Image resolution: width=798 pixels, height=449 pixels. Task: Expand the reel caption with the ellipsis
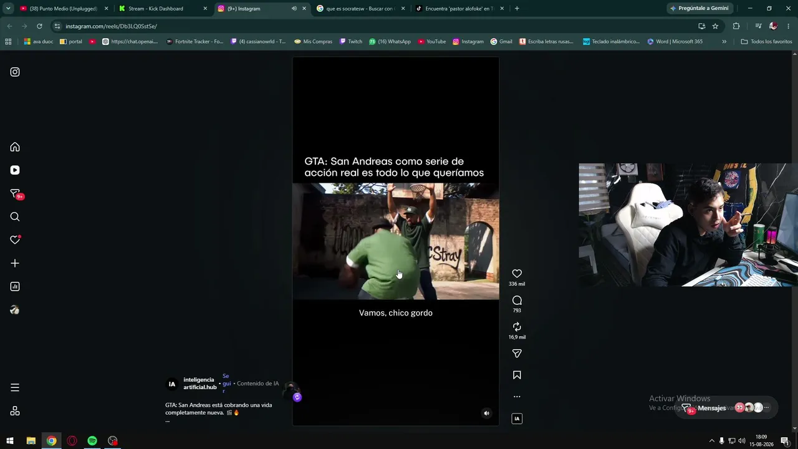(x=167, y=421)
